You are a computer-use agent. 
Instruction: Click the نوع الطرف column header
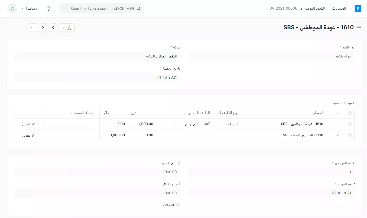(227, 113)
